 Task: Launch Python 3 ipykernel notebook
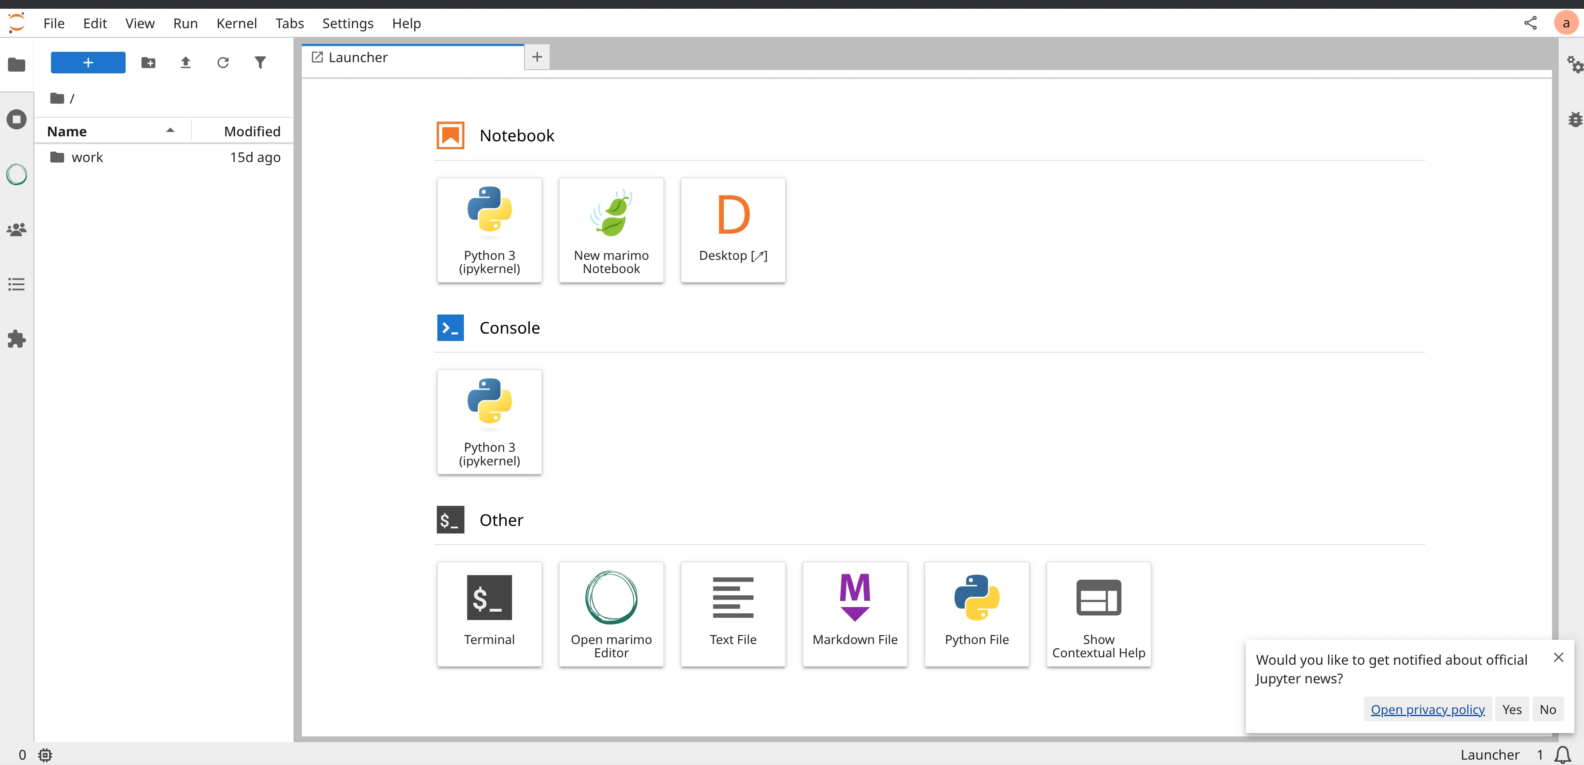coord(490,230)
